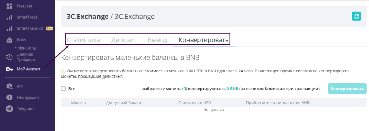Switch to the Статистика tab
Image resolution: width=369 pixels, height=131 pixels.
pos(83,40)
